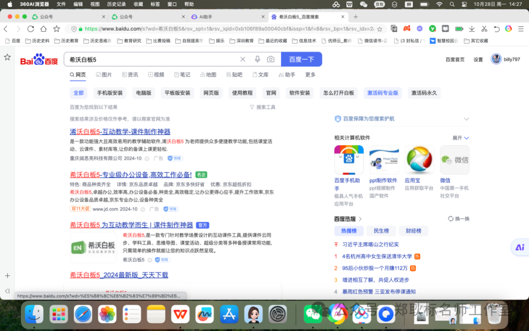
Task: Click 百度一下 search button
Action: click(x=302, y=59)
